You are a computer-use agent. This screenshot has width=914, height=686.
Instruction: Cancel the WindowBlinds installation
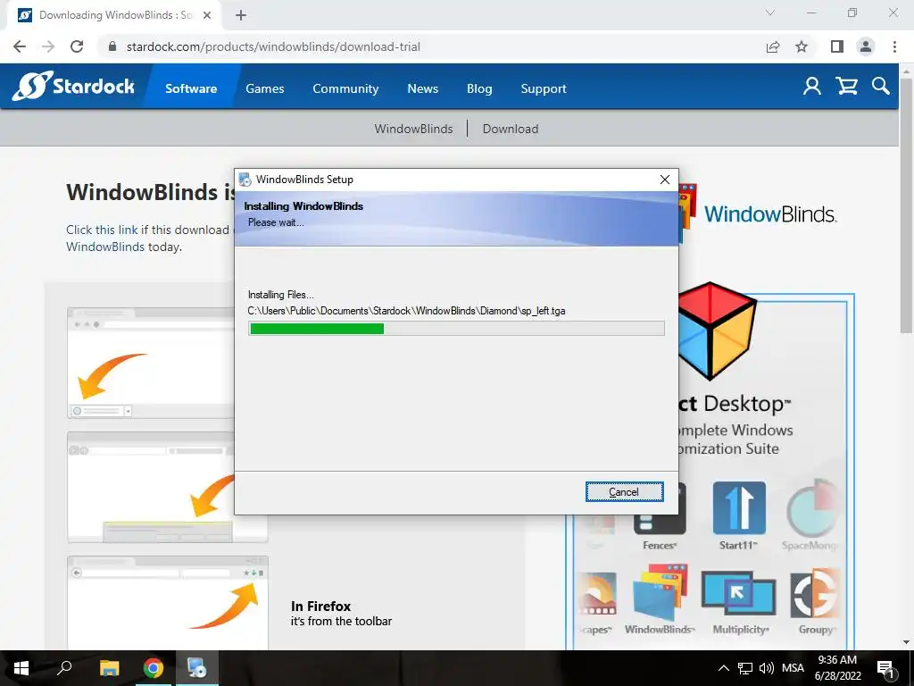tap(624, 492)
